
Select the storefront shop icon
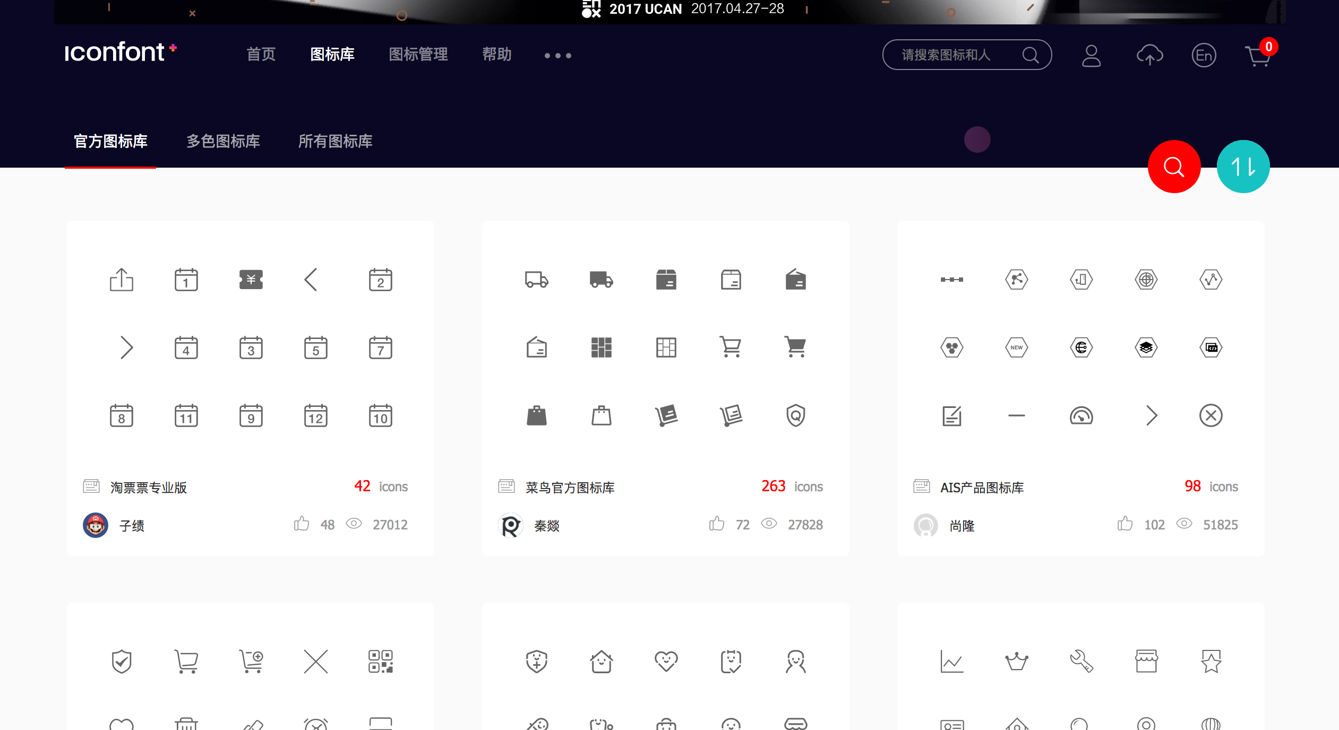point(1146,662)
